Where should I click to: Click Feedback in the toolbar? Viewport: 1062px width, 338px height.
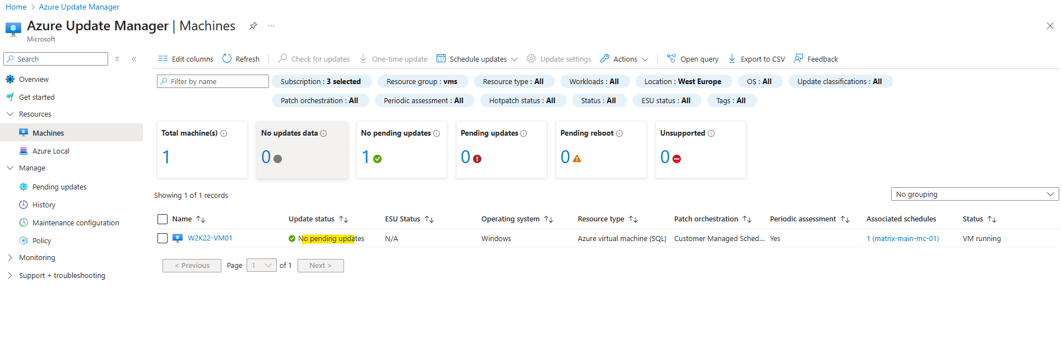pos(816,59)
